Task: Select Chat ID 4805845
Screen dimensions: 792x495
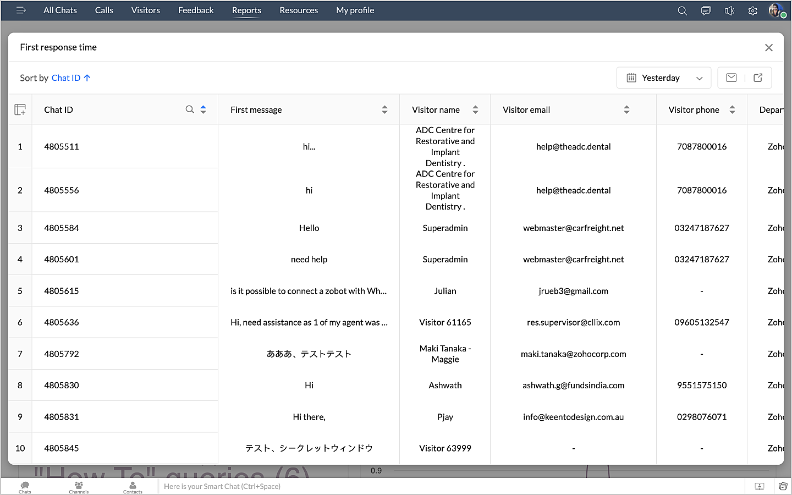Action: tap(62, 448)
